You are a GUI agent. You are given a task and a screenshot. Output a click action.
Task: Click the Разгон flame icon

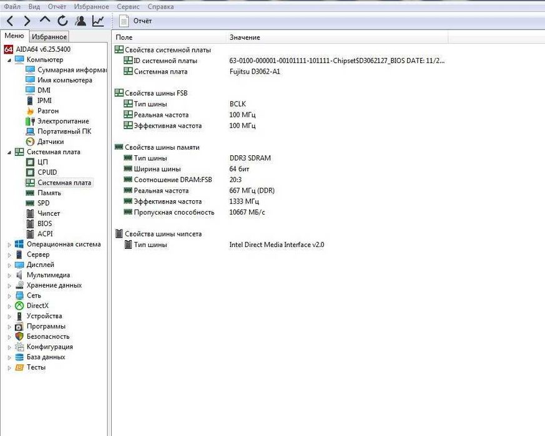point(30,111)
